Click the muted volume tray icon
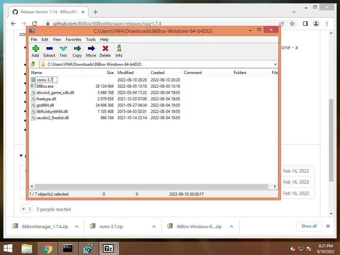 293,248
